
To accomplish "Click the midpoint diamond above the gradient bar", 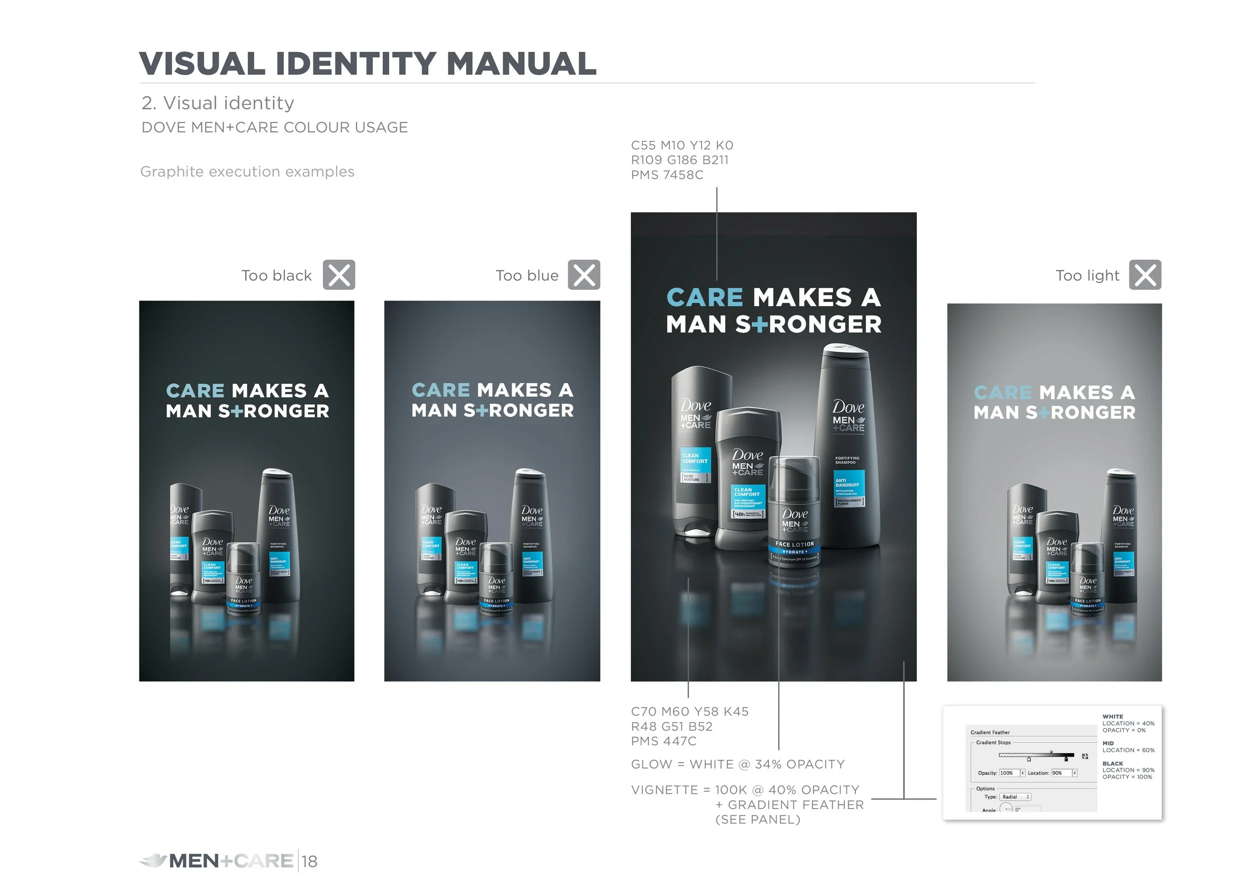I will 1052,752.
